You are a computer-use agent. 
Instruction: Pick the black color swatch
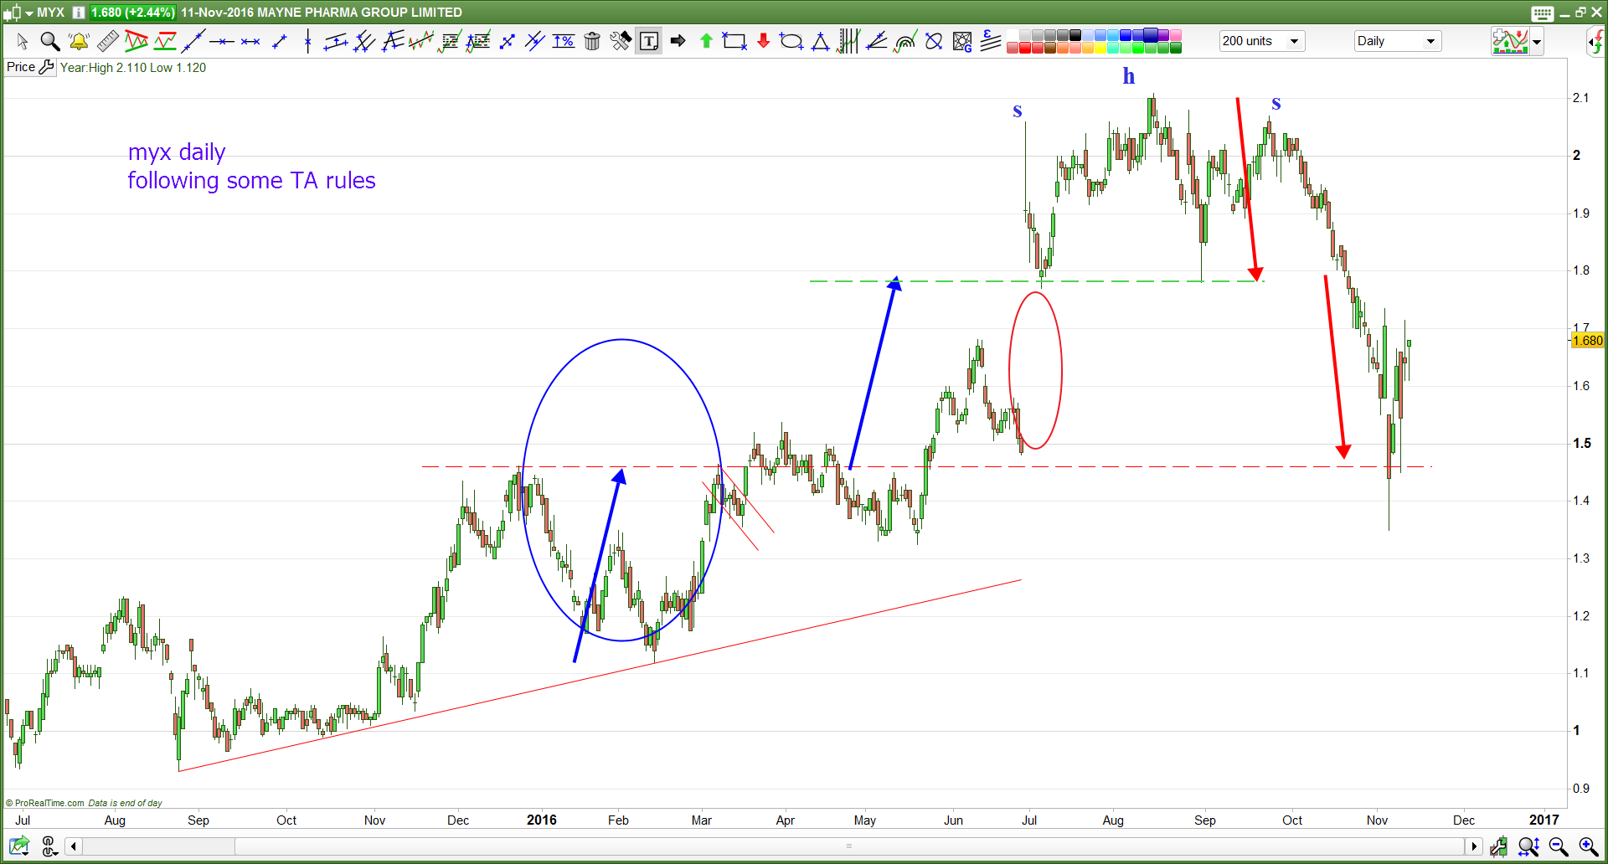coord(1075,35)
